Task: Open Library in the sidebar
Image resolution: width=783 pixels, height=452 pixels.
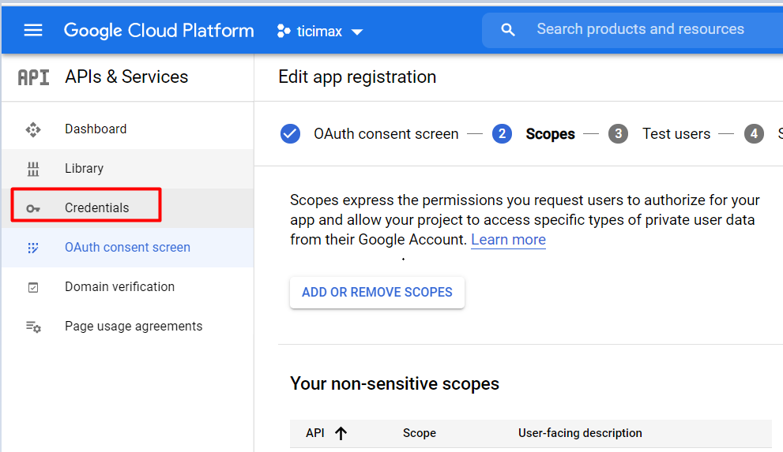Action: tap(84, 169)
